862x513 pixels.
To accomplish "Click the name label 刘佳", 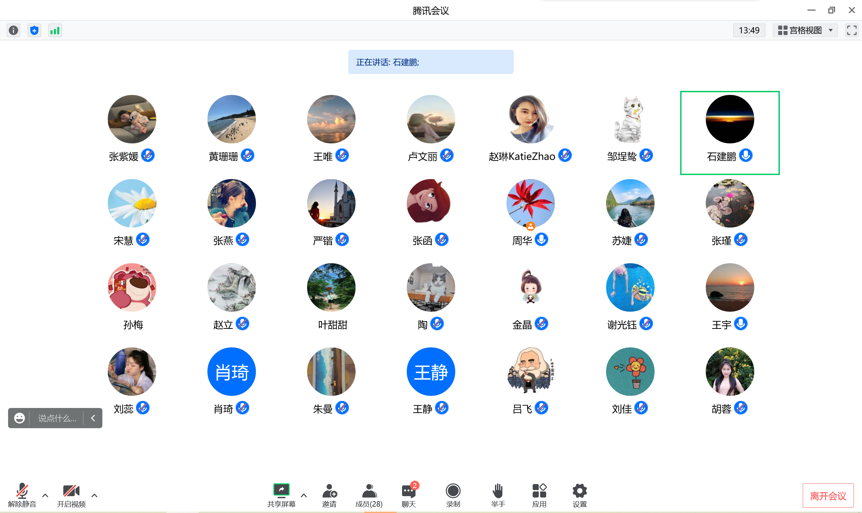I will coord(622,409).
